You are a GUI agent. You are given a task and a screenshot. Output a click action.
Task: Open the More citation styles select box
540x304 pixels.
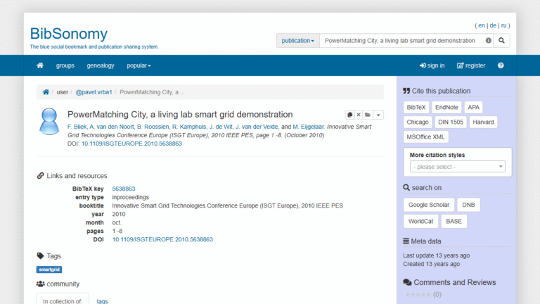457,167
